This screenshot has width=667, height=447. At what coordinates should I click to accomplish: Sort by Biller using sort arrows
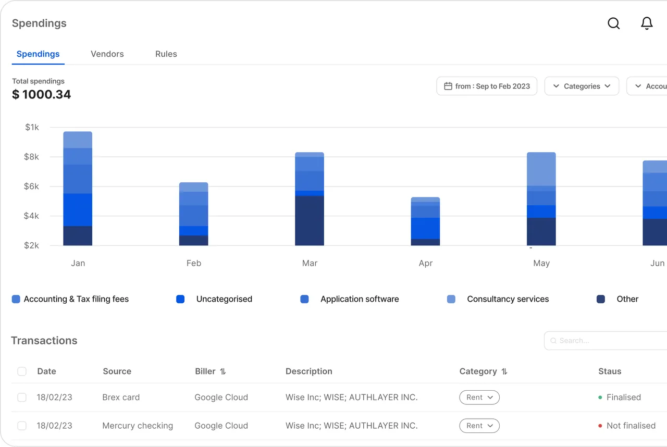coord(223,371)
